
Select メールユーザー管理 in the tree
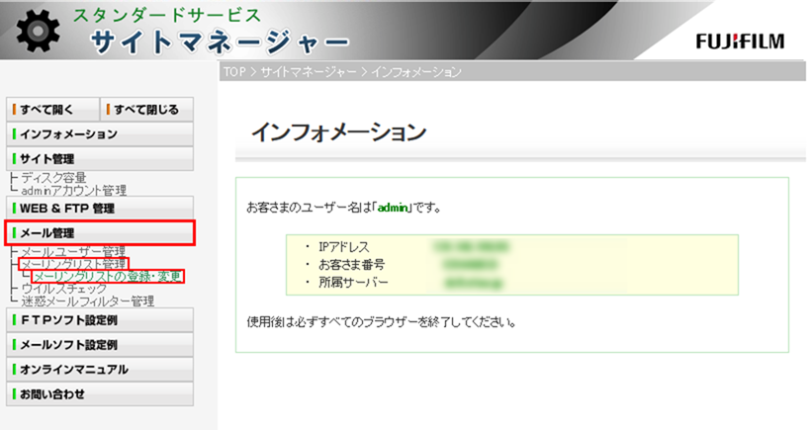[73, 252]
